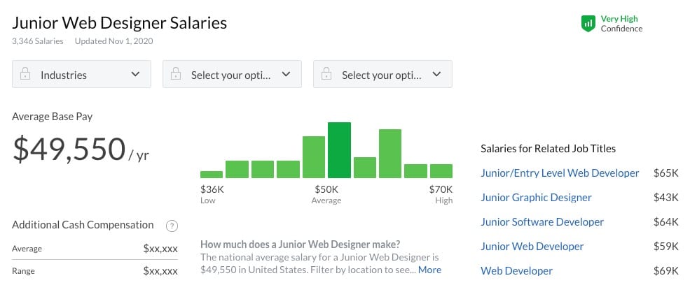Click the tallest dark green average salary bar

tap(339, 150)
